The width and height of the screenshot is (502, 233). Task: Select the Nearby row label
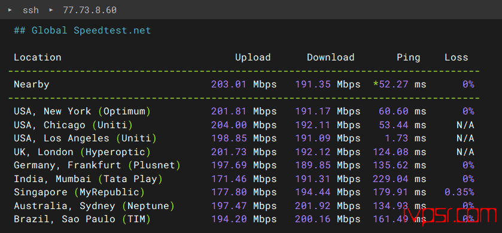click(31, 84)
